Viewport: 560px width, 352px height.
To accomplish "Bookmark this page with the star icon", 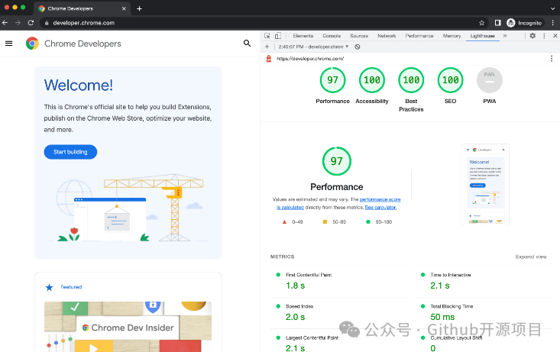I will 481,23.
